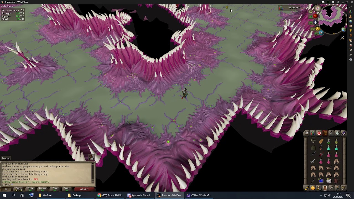Toggle the Trade chat filter
The height and width of the screenshot is (199, 354).
pyautogui.click(x=67, y=189)
